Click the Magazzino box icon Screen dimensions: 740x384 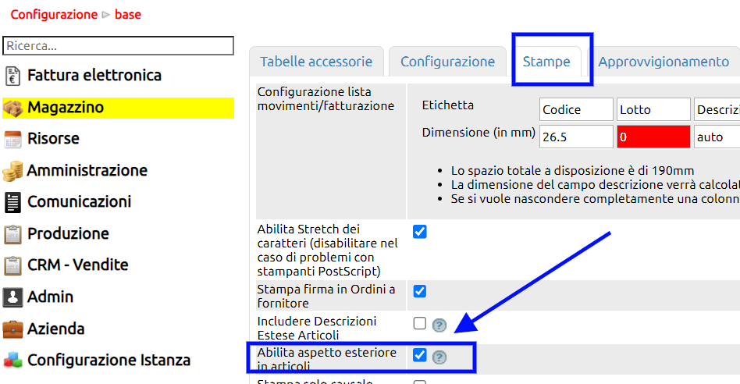pyautogui.click(x=12, y=108)
